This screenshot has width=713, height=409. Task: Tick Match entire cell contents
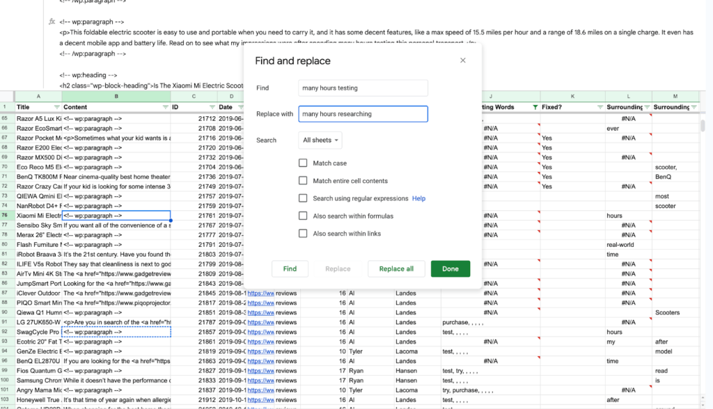click(303, 181)
